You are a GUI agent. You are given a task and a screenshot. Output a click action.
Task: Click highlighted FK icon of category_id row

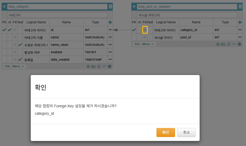click(145, 30)
